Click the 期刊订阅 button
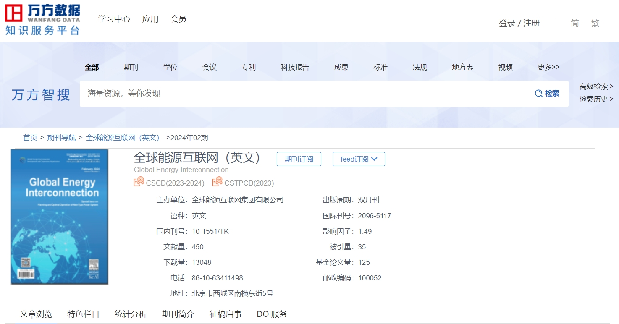This screenshot has width=619, height=324. point(299,159)
